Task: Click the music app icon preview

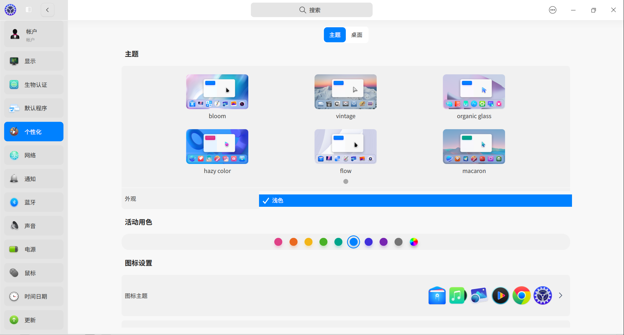Action: click(458, 295)
